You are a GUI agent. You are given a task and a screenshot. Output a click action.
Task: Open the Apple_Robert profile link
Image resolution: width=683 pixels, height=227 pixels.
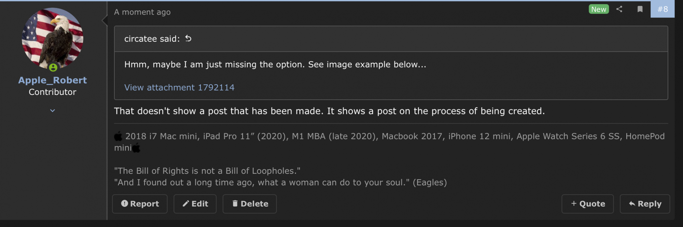tap(52, 80)
